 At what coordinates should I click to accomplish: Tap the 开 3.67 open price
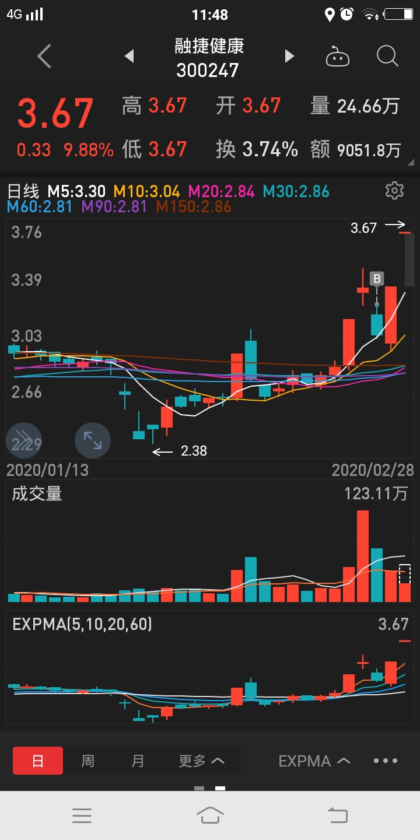point(249,106)
